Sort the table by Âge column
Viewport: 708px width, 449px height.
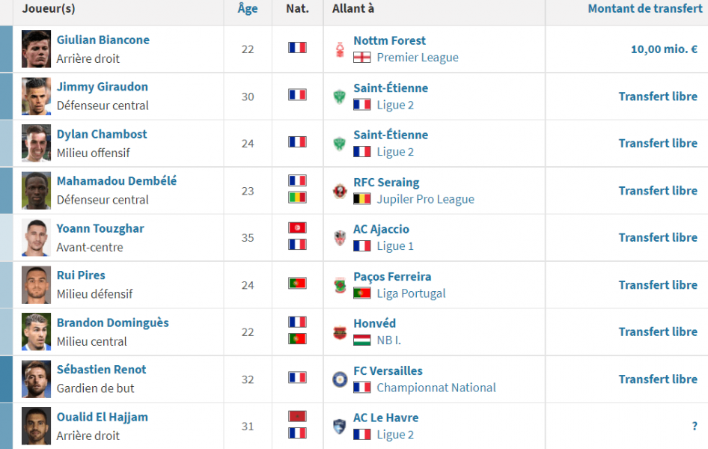tap(248, 8)
